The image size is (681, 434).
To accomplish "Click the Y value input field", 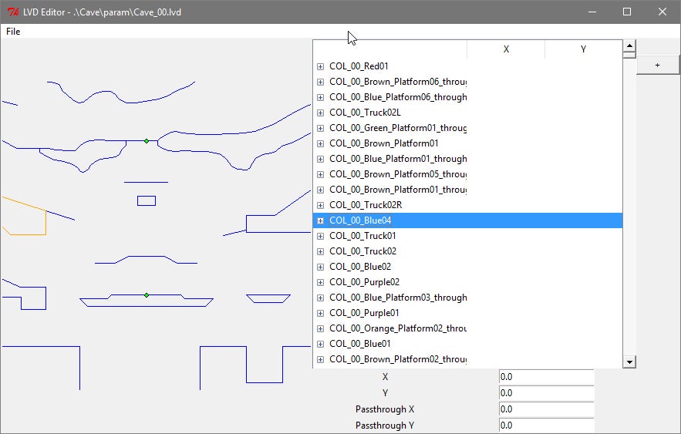I will [x=546, y=394].
